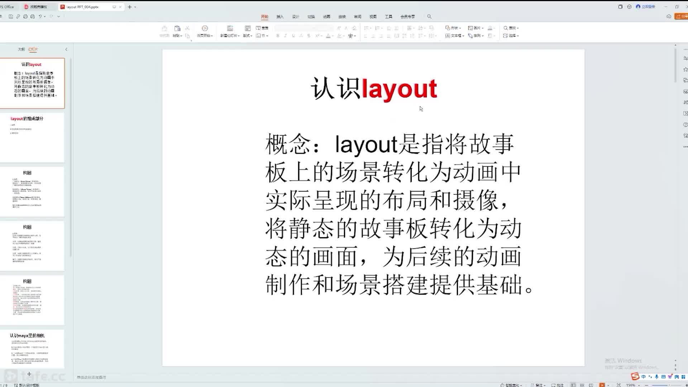Click the Print Preview icon
This screenshot has width=688, height=387.
click(x=33, y=16)
